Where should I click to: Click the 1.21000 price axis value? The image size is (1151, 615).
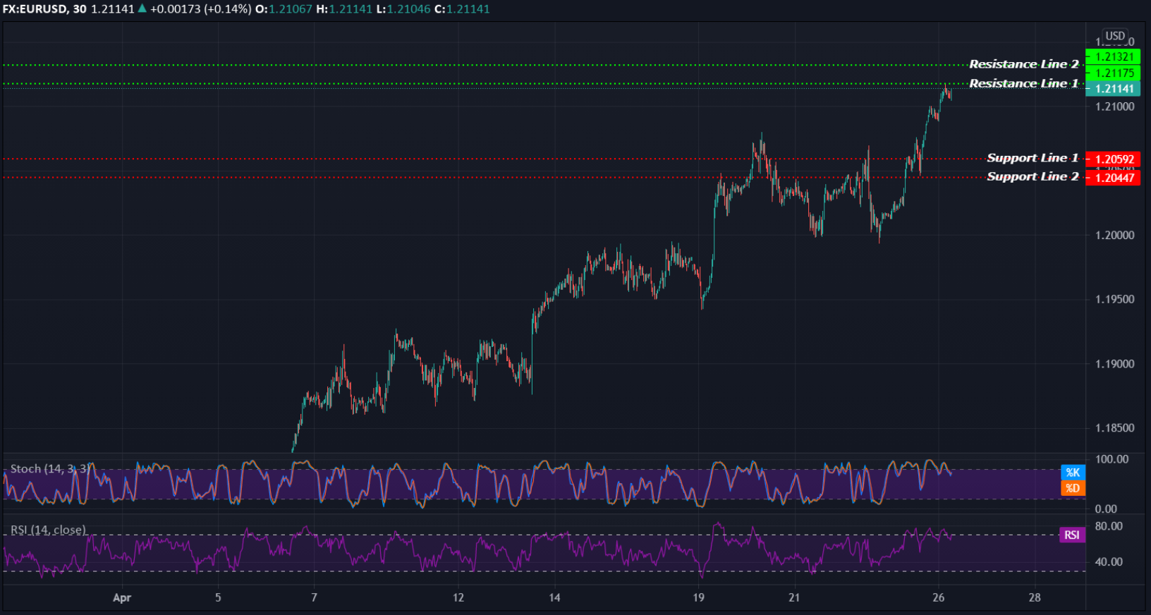(1115, 106)
